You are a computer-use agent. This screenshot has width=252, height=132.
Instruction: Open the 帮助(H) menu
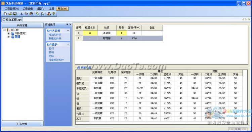click(x=62, y=9)
